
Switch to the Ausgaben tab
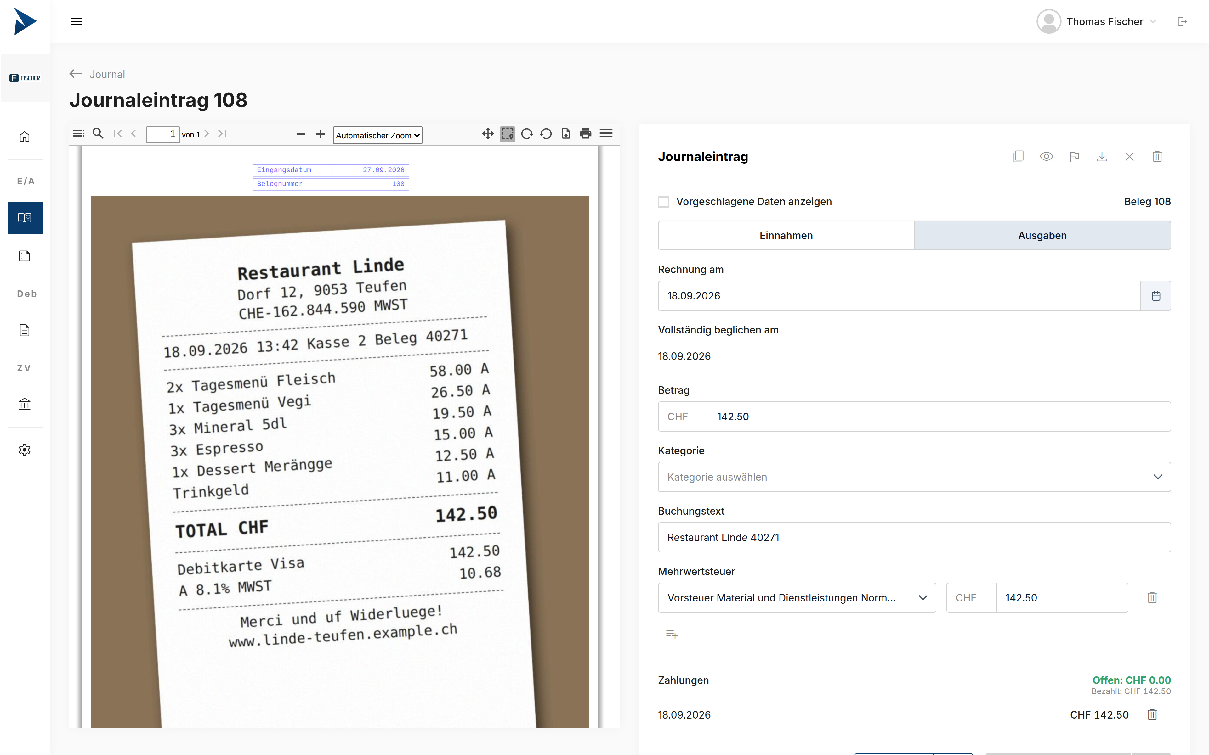tap(1042, 235)
